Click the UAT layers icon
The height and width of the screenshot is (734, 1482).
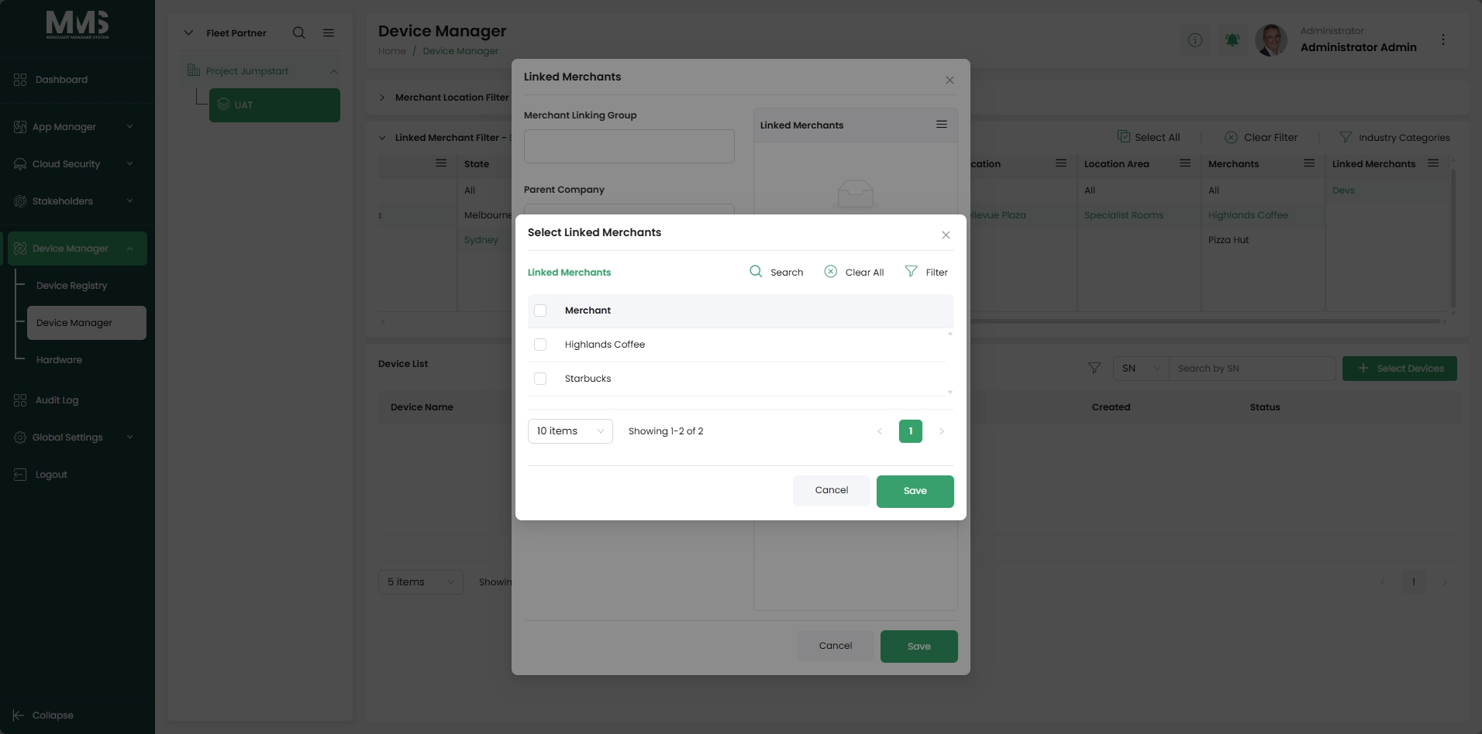(223, 105)
